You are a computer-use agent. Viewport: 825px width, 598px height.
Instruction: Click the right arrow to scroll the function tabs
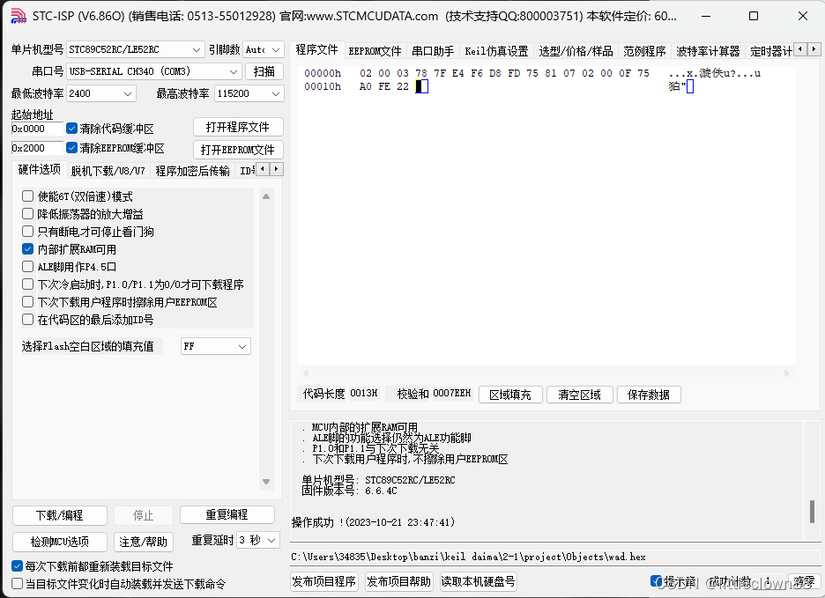pos(814,49)
